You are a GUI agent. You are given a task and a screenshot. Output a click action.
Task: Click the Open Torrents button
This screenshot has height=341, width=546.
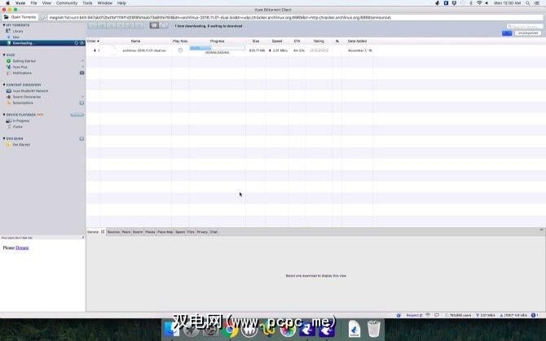tap(20, 17)
